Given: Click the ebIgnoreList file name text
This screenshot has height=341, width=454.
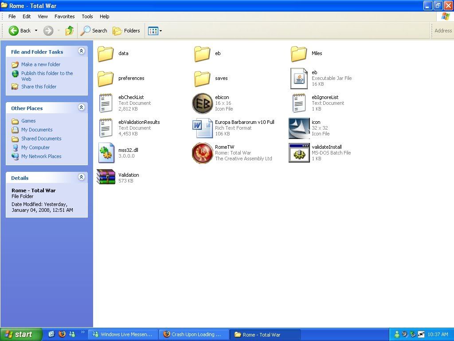Looking at the screenshot, I should [325, 97].
